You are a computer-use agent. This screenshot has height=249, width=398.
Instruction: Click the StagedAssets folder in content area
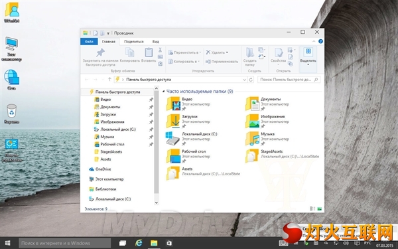252,156
